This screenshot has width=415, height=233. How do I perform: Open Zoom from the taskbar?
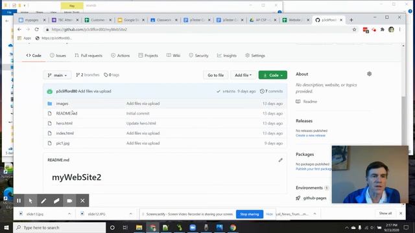tap(193, 227)
